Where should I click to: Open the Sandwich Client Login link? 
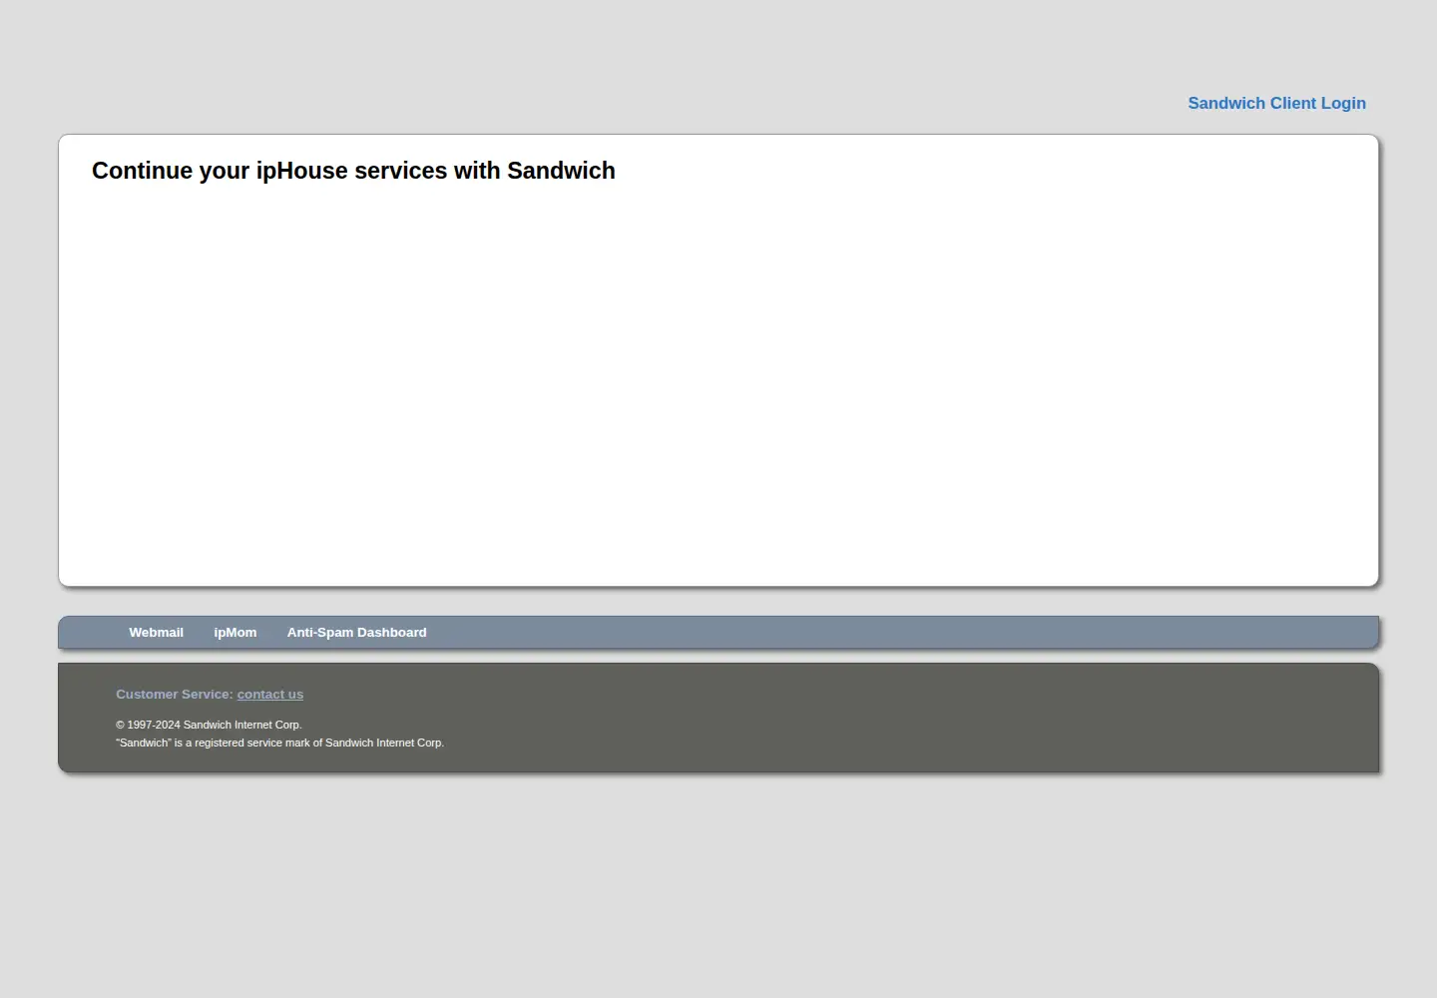tap(1276, 103)
